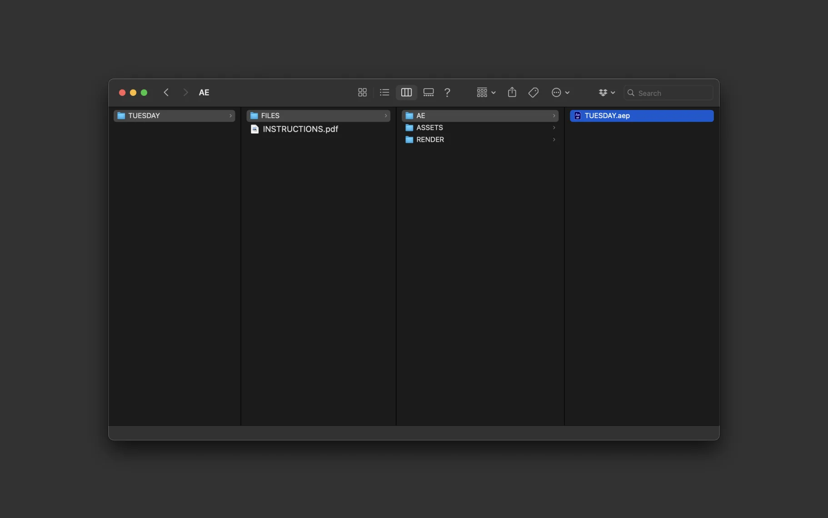
Task: Click the green fullscreen window button
Action: click(144, 93)
